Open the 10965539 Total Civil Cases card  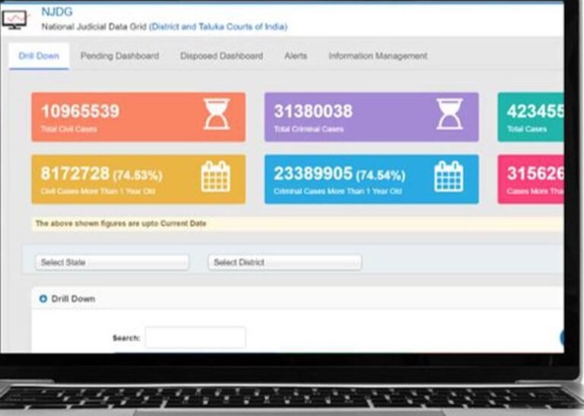pyautogui.click(x=138, y=117)
